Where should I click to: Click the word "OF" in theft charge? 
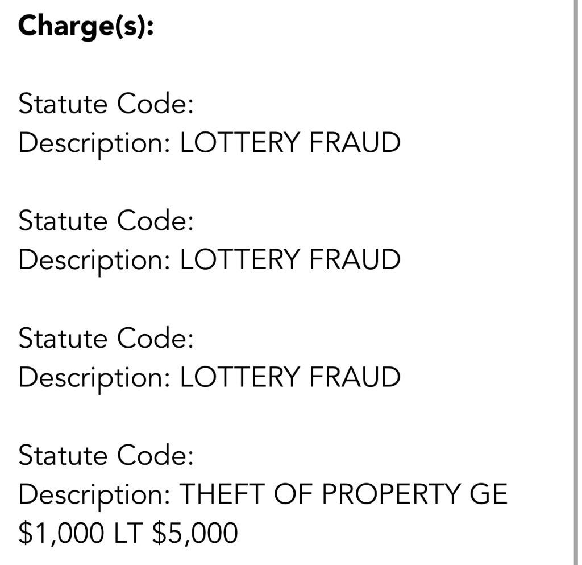[x=294, y=494]
